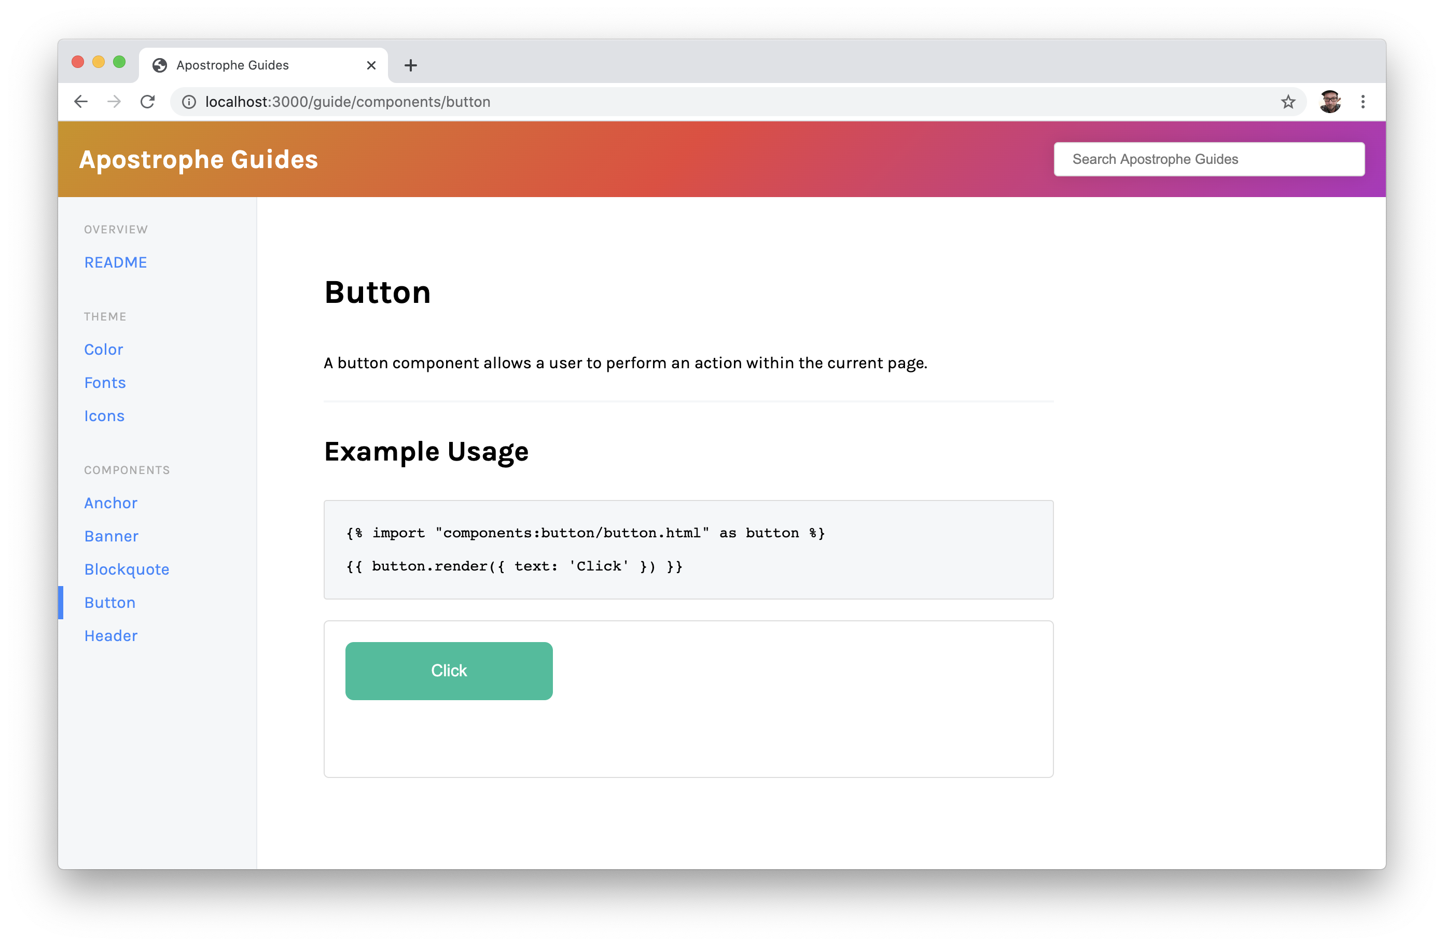
Task: Open the Header component page
Action: click(111, 636)
